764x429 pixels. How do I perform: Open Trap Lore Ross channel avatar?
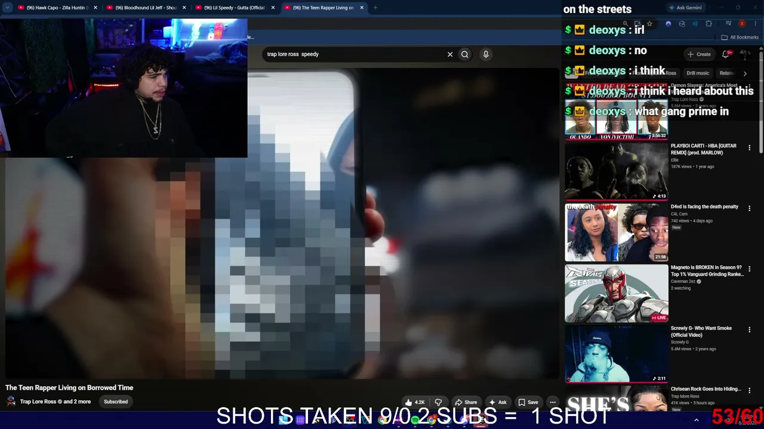click(11, 402)
